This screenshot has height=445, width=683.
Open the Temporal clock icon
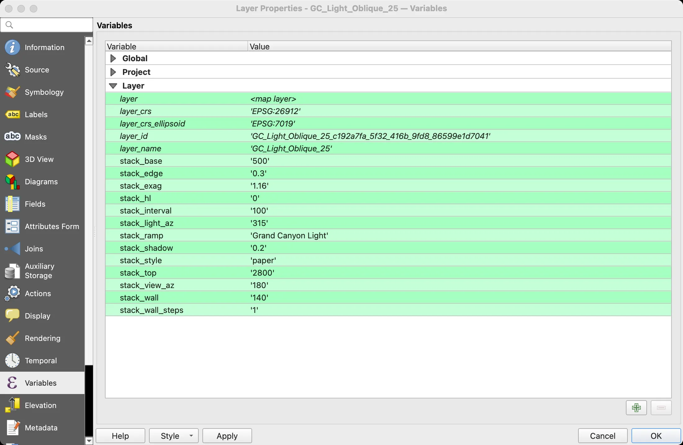coord(12,360)
